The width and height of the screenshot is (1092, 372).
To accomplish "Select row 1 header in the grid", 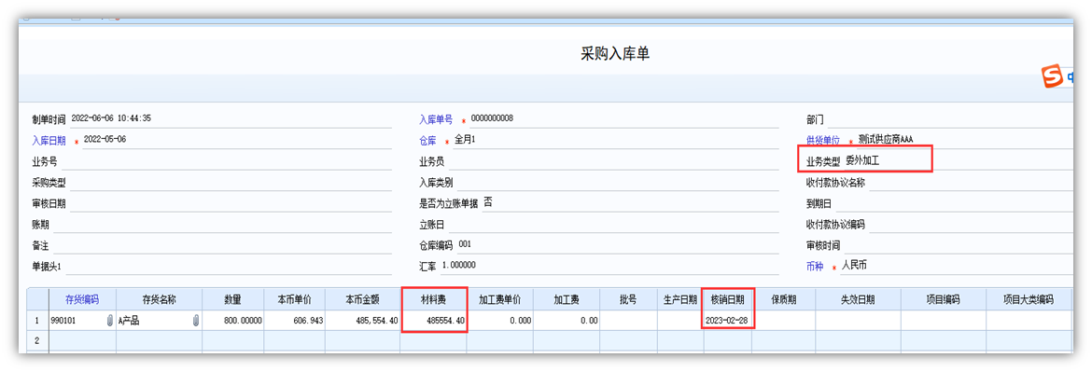I will click(x=37, y=321).
